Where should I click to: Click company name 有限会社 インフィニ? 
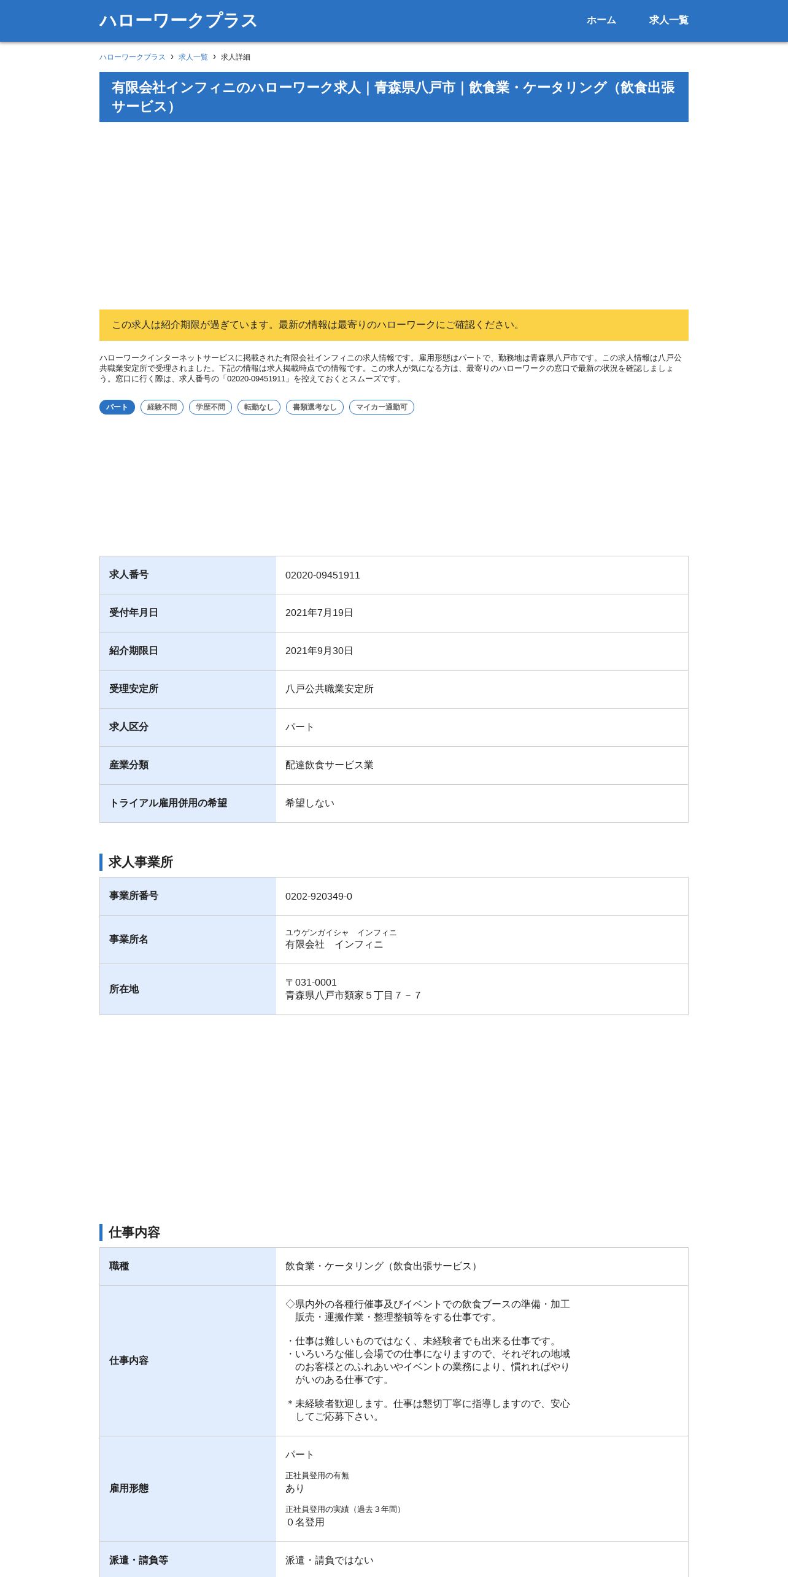coord(334,944)
